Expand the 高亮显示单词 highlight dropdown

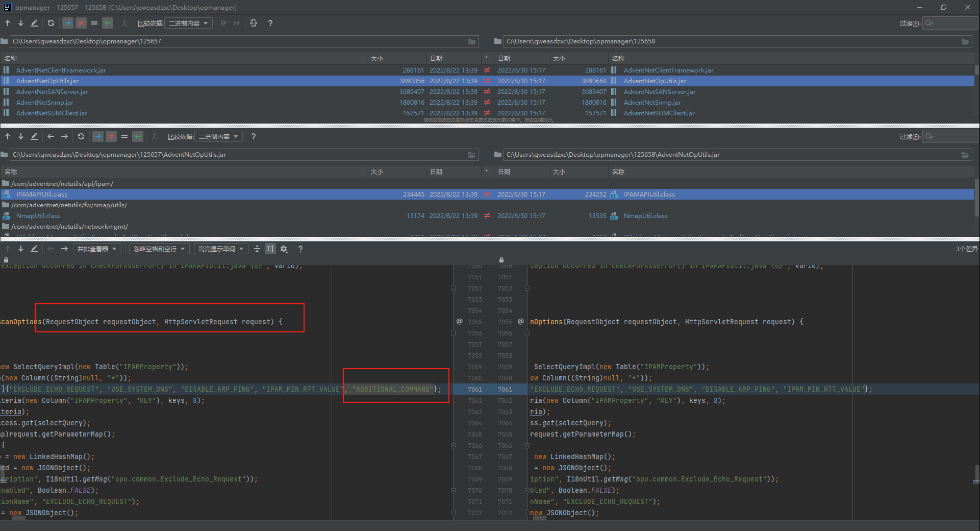coord(221,249)
